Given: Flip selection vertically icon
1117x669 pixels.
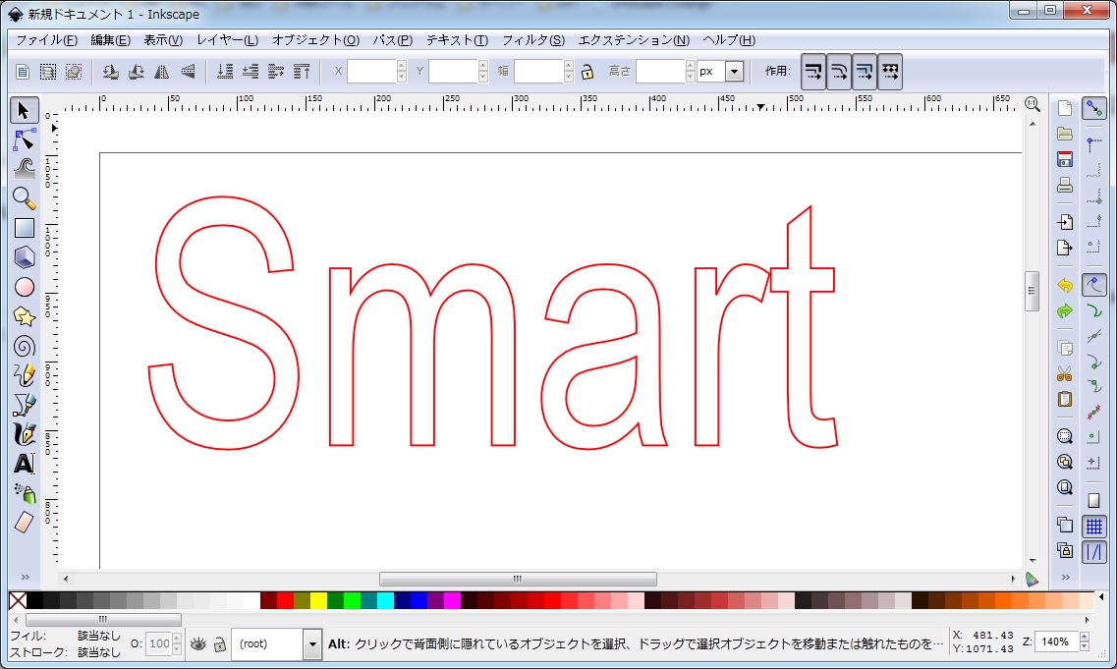Looking at the screenshot, I should pyautogui.click(x=188, y=72).
